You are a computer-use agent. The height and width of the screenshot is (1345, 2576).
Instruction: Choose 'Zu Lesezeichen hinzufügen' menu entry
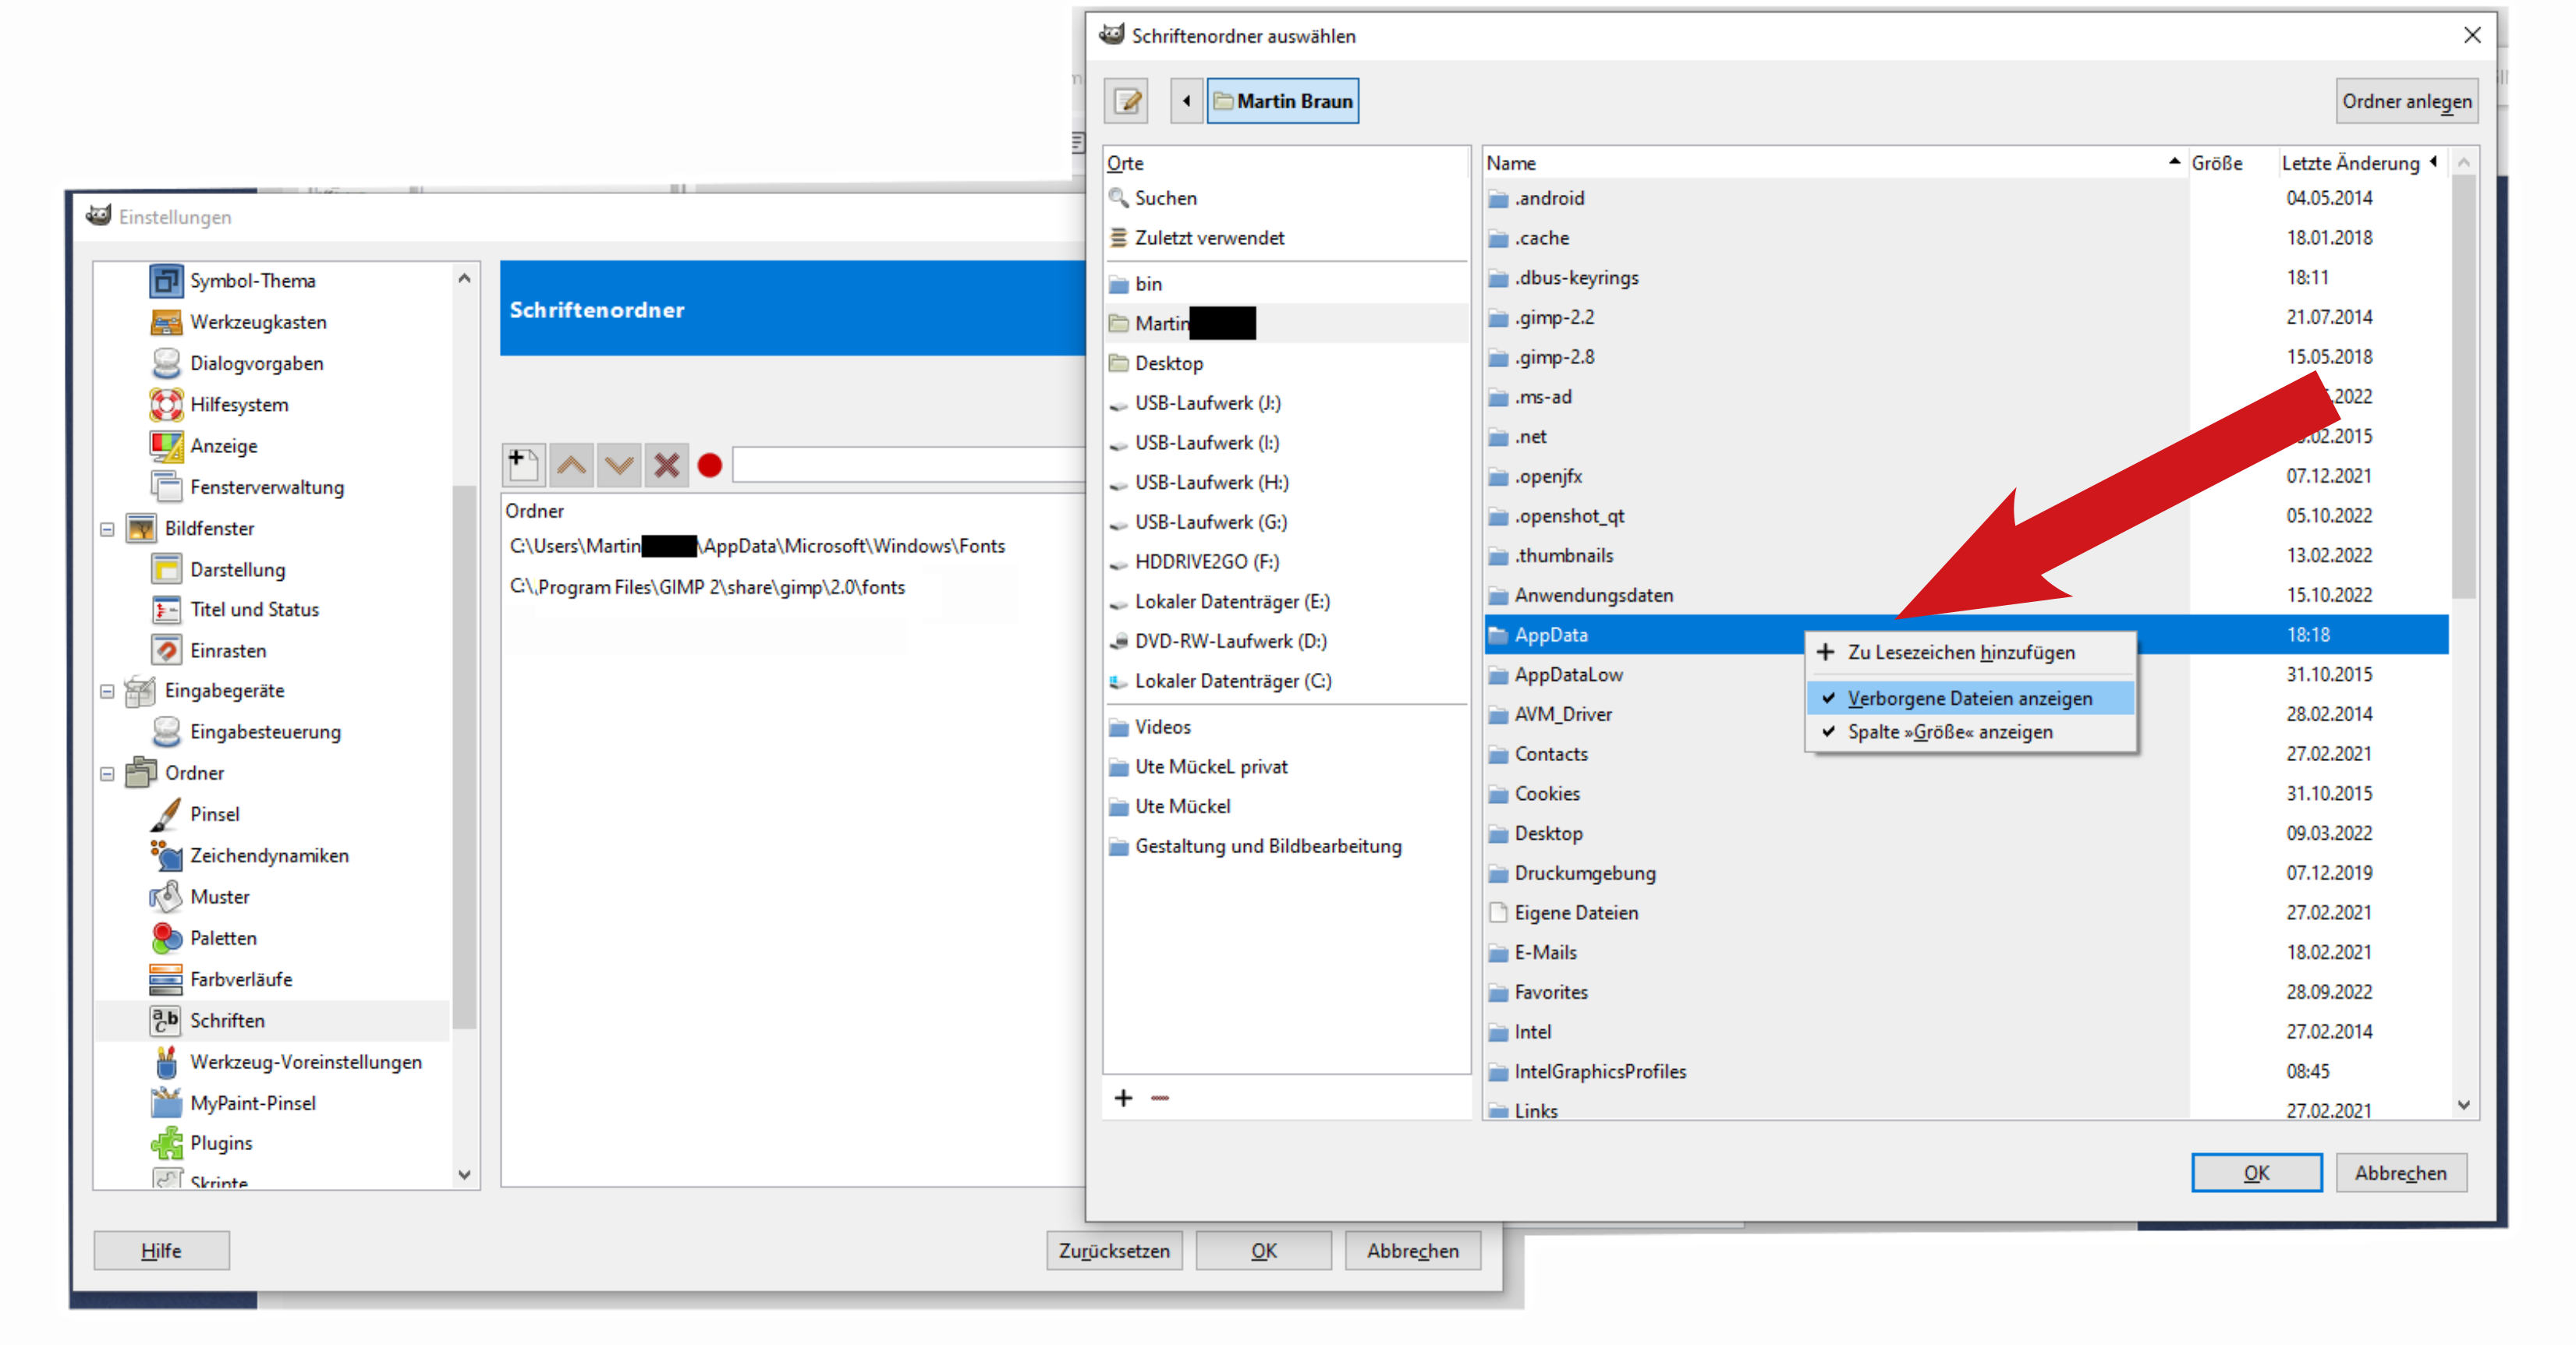(x=1960, y=652)
